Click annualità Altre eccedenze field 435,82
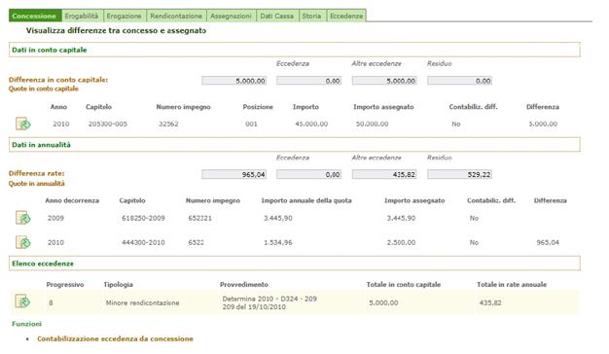The image size is (609, 354). [x=384, y=175]
